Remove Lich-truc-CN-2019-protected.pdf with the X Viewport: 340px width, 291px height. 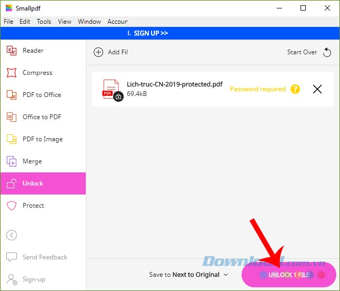pyautogui.click(x=317, y=89)
